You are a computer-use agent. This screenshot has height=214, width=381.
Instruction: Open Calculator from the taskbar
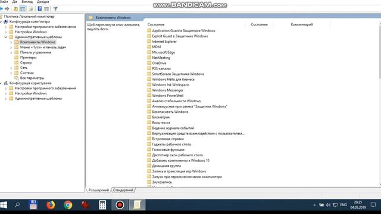tap(102, 205)
